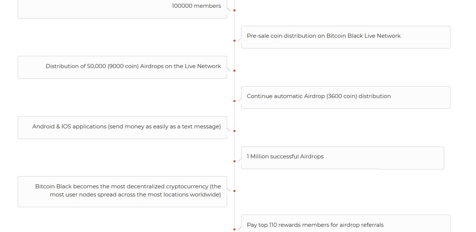Select the red dot for automatic Airdrop distribution

point(234,101)
